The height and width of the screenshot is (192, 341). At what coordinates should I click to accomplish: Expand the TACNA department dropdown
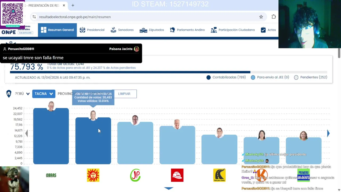coord(44,94)
